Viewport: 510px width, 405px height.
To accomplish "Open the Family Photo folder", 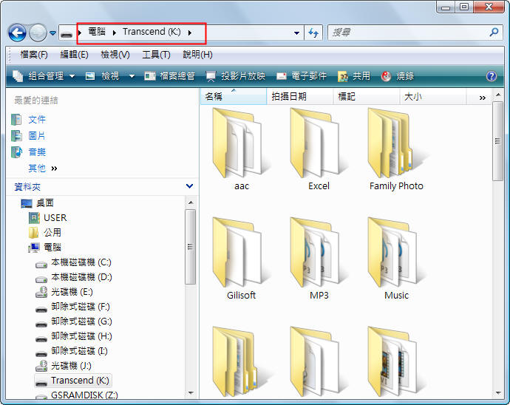I will 396,149.
